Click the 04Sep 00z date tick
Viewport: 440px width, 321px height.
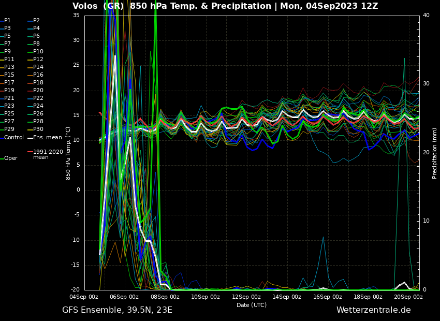click(x=84, y=297)
